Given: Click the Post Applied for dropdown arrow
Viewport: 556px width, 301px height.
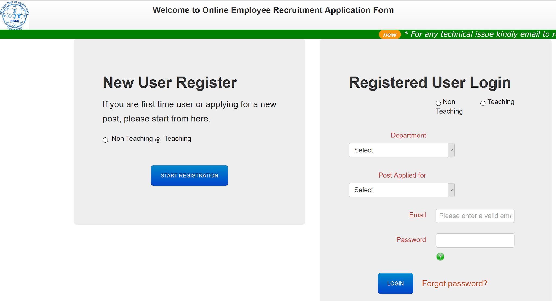Looking at the screenshot, I should (x=451, y=190).
